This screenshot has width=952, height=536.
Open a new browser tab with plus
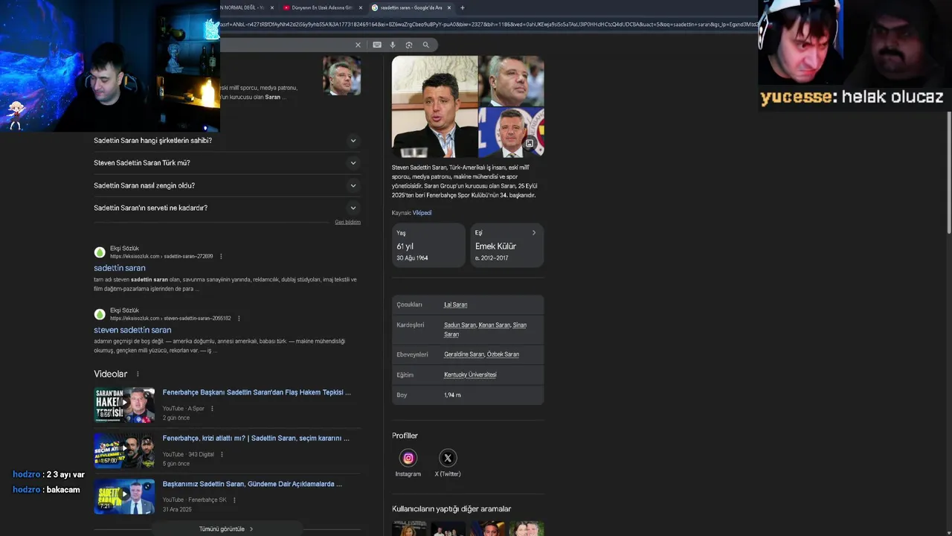463,7
